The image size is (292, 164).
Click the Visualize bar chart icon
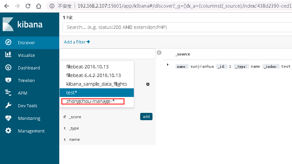click(x=8, y=54)
